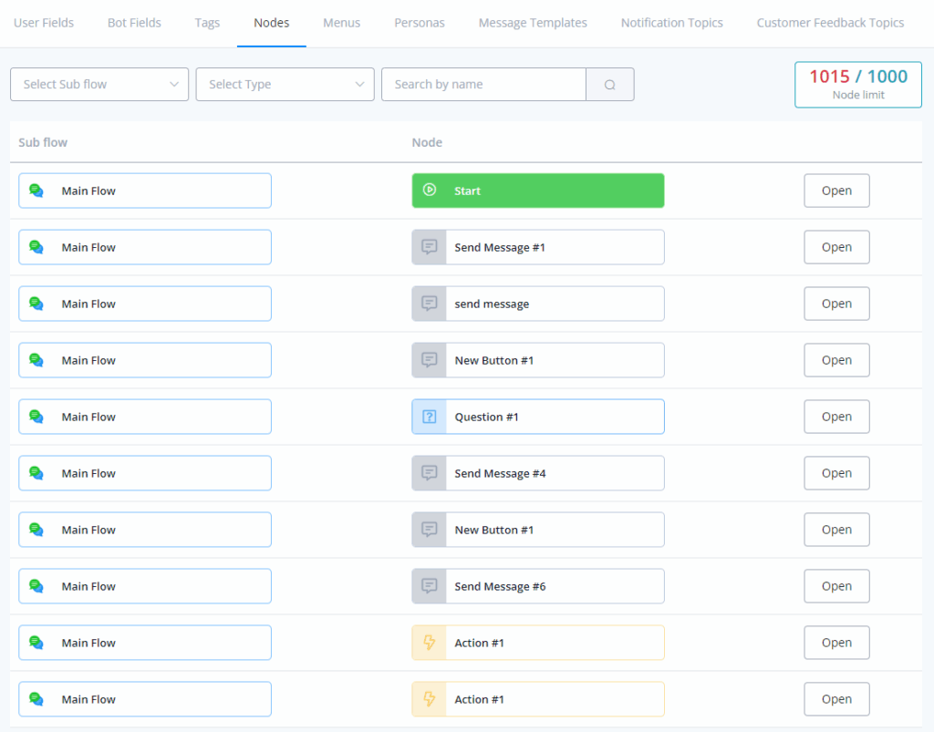Click the Search by name field
Screen dimensions: 934x732
(x=483, y=85)
